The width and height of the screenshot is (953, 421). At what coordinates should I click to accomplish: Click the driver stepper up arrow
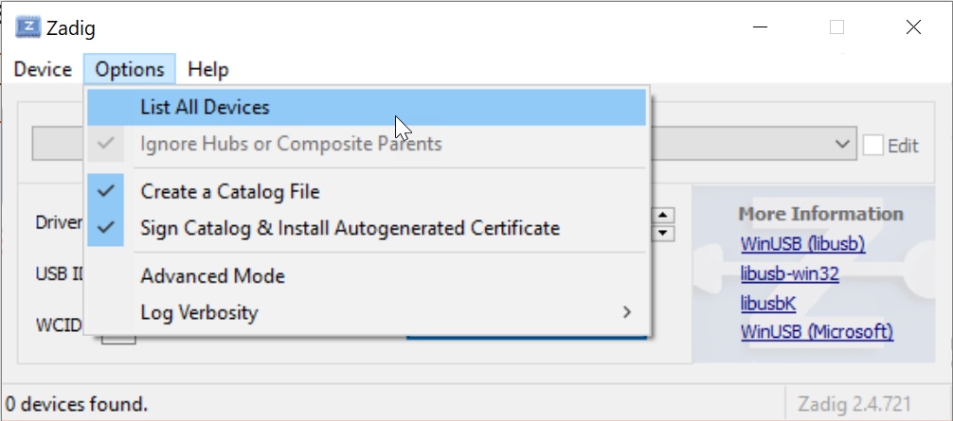(x=664, y=215)
